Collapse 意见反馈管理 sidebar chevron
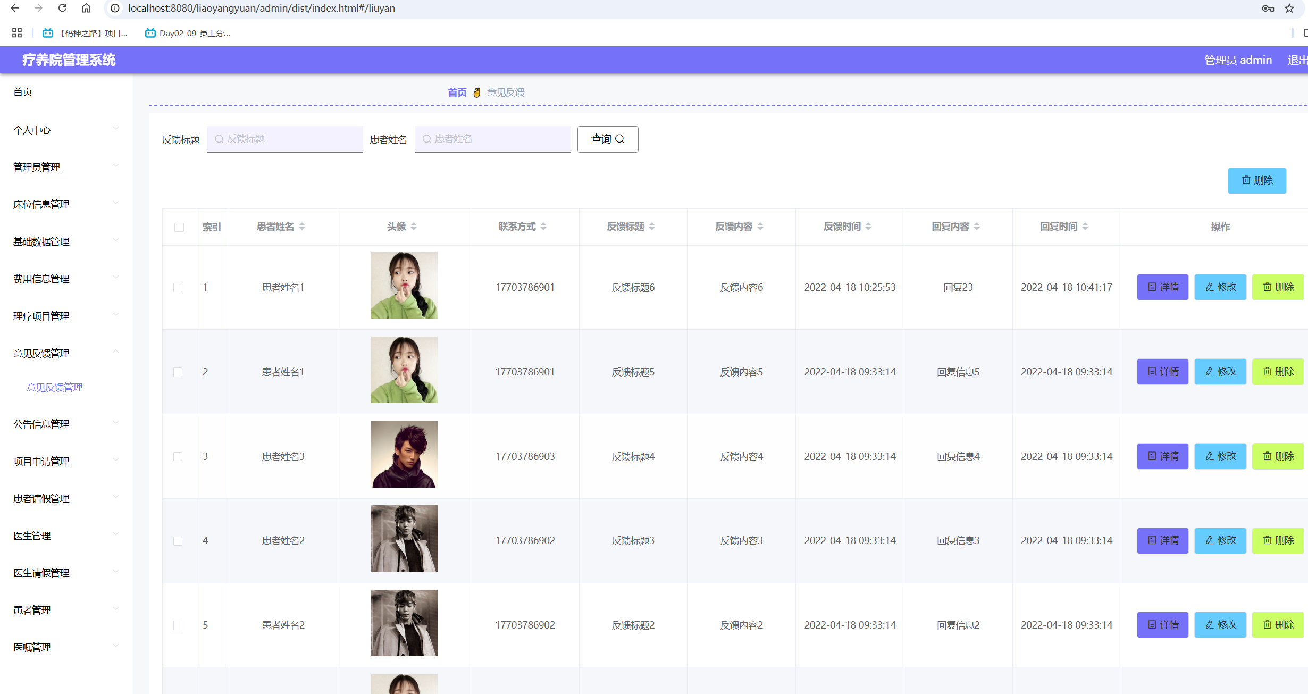This screenshot has height=694, width=1308. 116,352
